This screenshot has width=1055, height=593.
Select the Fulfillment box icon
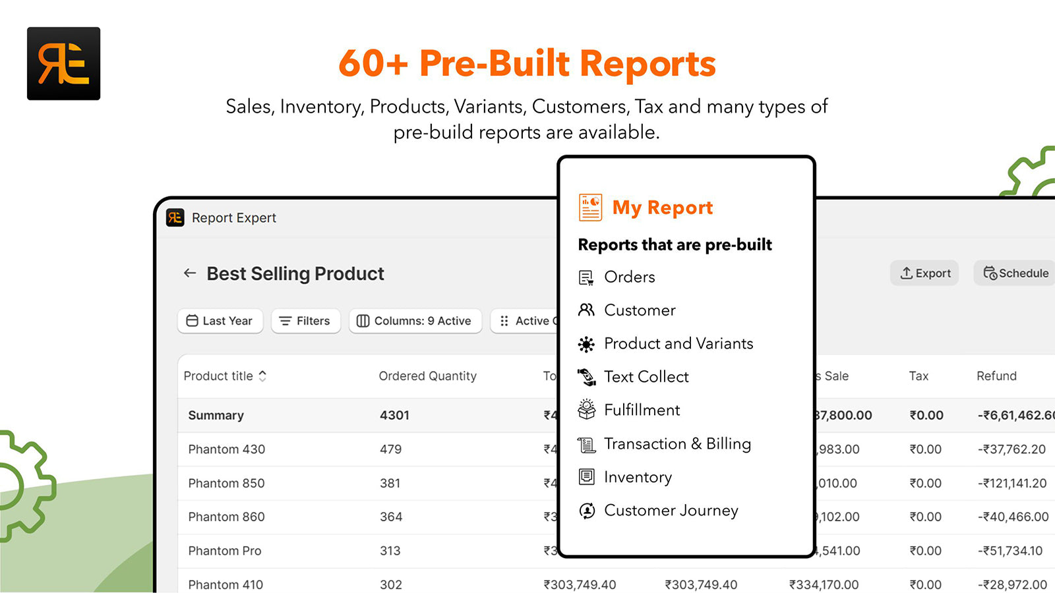click(587, 409)
